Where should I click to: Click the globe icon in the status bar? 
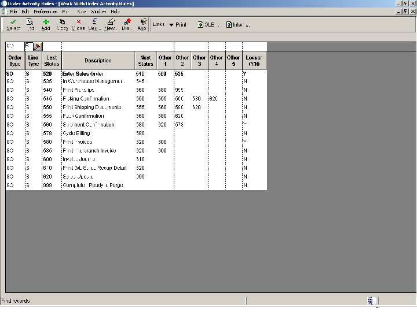371,300
